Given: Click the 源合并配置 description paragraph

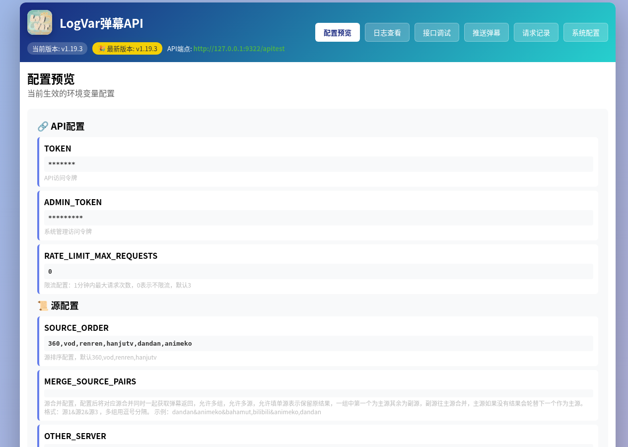Looking at the screenshot, I should [x=316, y=407].
